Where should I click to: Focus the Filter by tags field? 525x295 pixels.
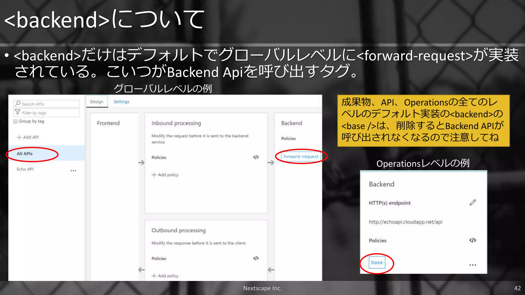click(46, 113)
